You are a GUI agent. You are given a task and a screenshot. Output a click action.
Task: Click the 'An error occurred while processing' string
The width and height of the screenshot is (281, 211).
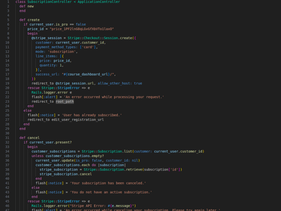pos(114,97)
